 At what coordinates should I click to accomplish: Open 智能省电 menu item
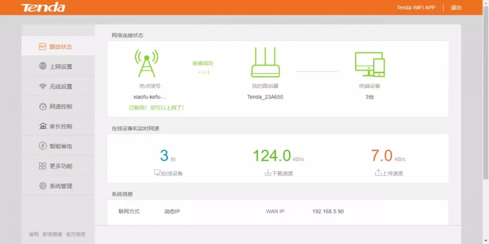click(58, 146)
